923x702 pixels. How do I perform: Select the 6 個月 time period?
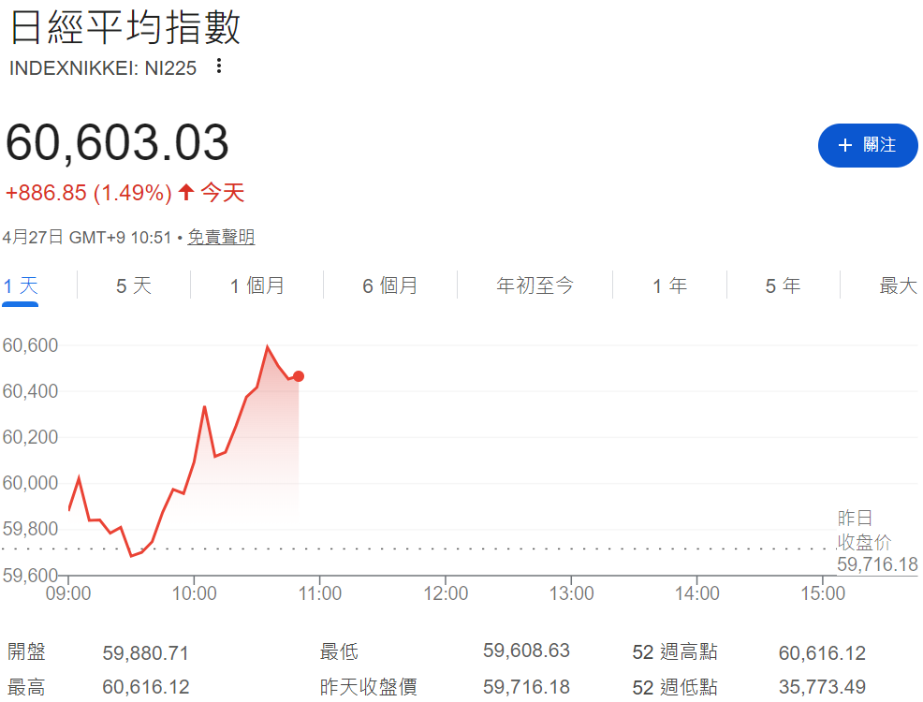point(388,285)
